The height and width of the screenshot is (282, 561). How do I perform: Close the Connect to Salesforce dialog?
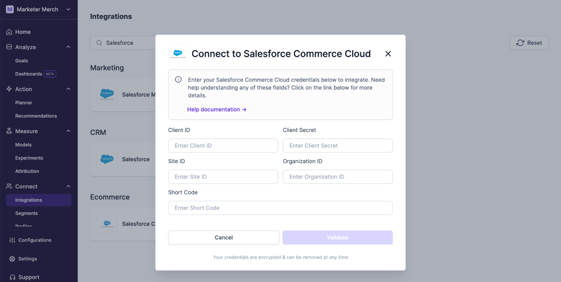tap(388, 53)
